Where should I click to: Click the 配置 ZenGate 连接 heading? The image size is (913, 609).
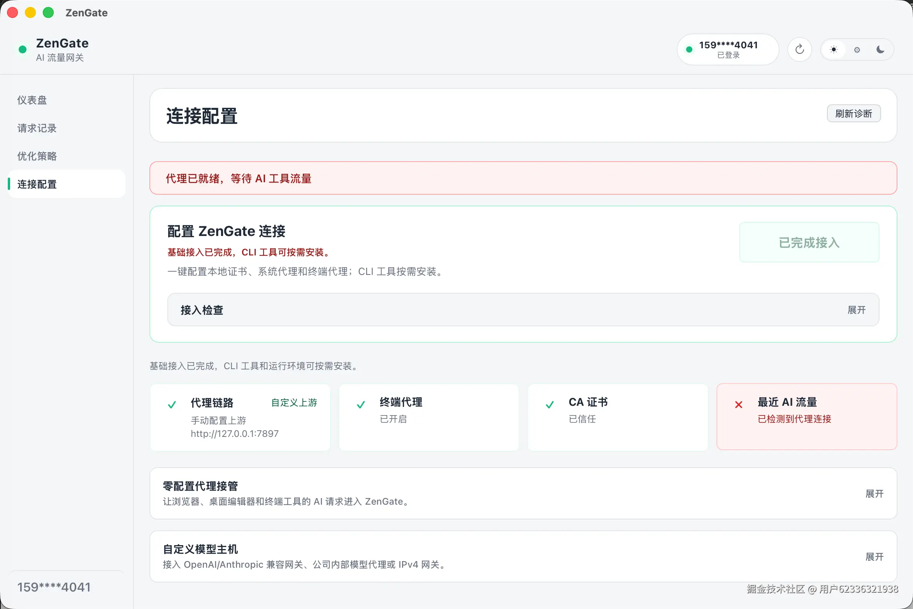pyautogui.click(x=226, y=231)
